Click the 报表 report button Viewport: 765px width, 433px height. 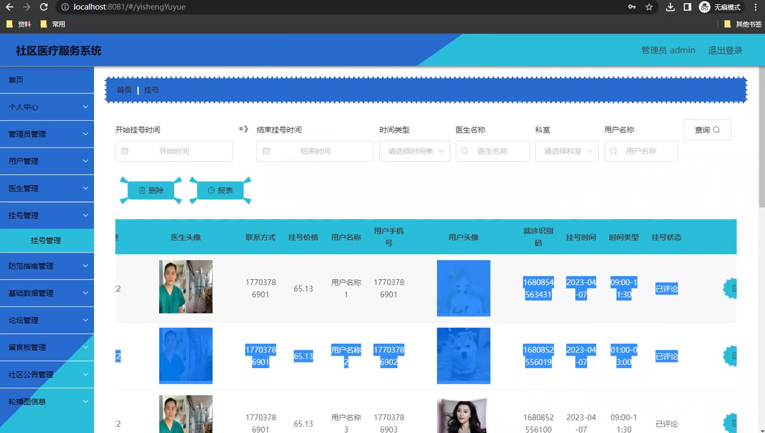coord(220,190)
